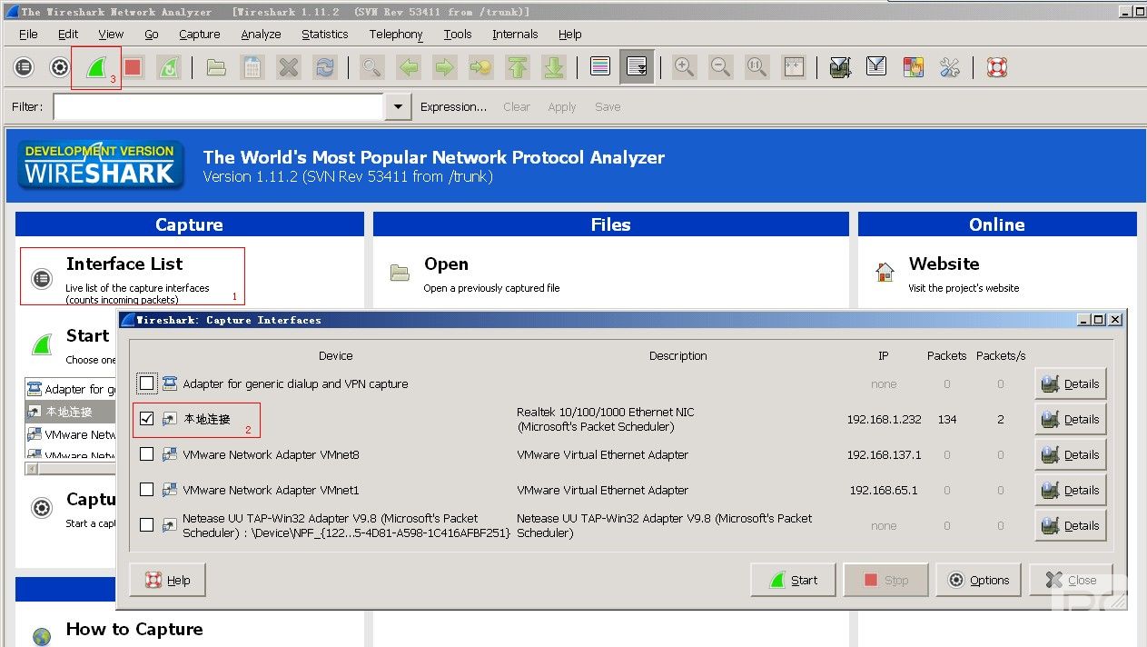1147x647 pixels.
Task: Click the lifebuoy help icon in the toolbar
Action: [997, 67]
